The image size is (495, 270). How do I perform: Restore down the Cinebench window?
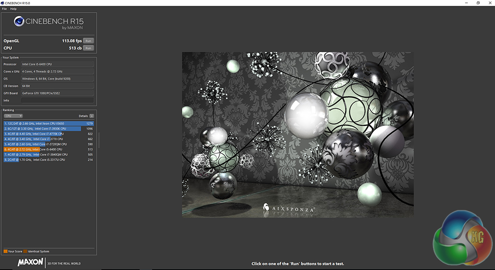[x=478, y=3]
